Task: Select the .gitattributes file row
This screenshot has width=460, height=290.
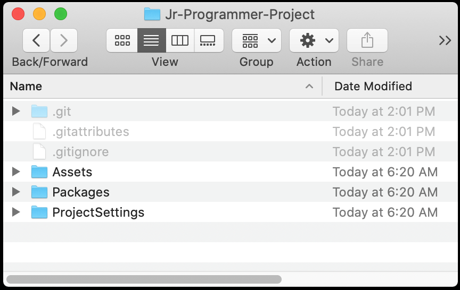Action: (x=231, y=131)
